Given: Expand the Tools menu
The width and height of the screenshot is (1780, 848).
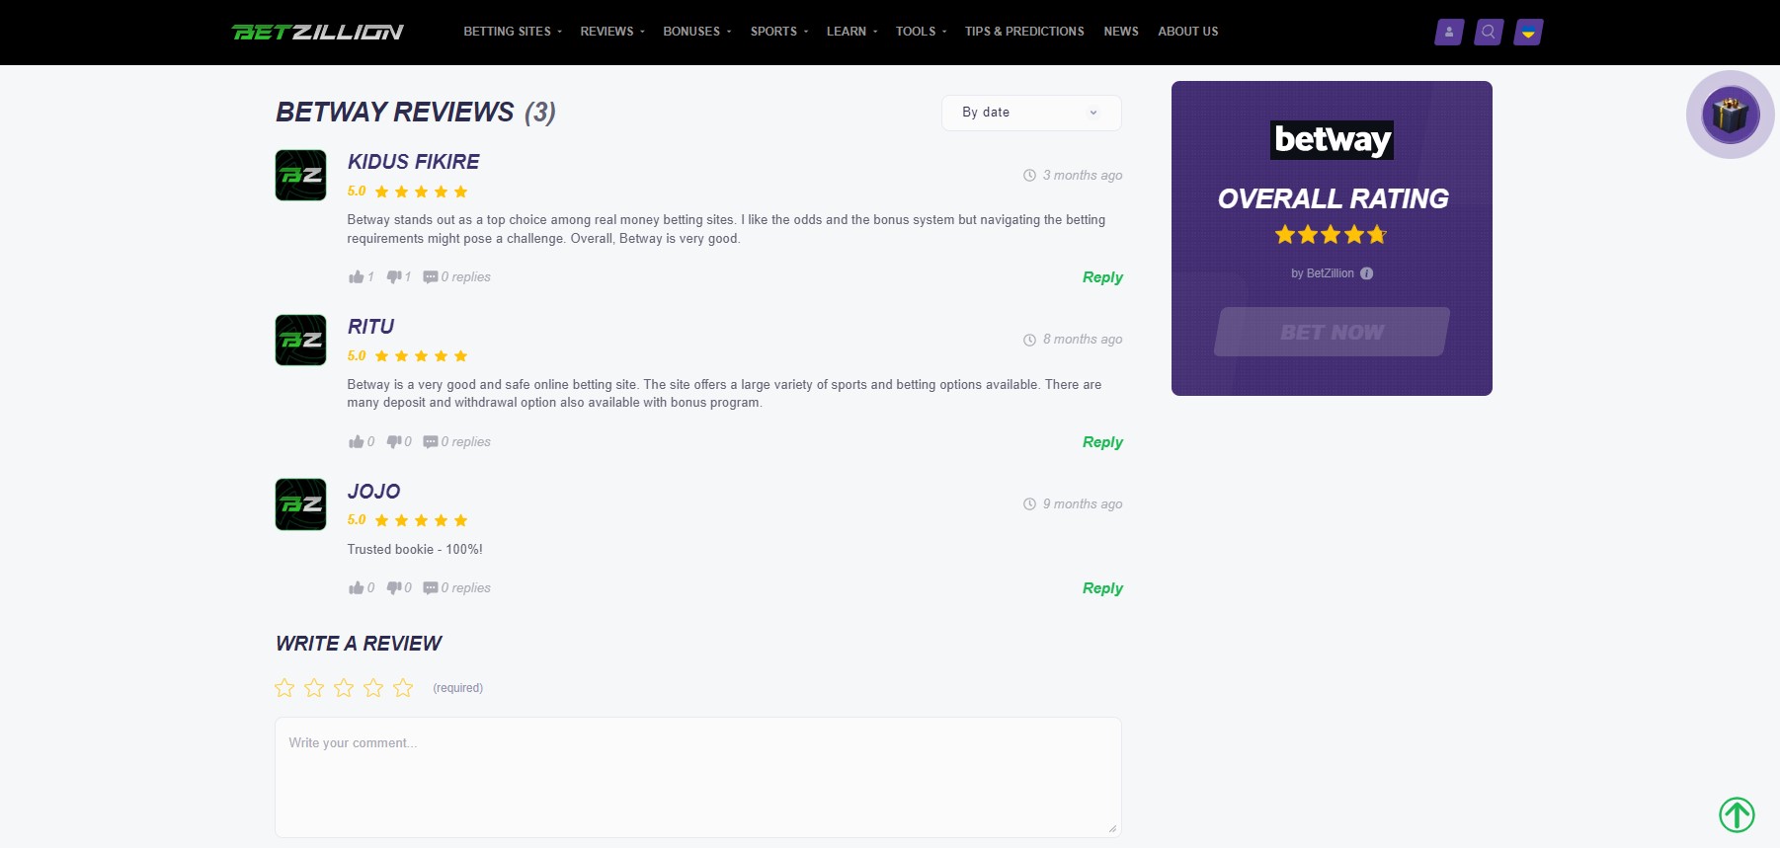Looking at the screenshot, I should pos(921,32).
